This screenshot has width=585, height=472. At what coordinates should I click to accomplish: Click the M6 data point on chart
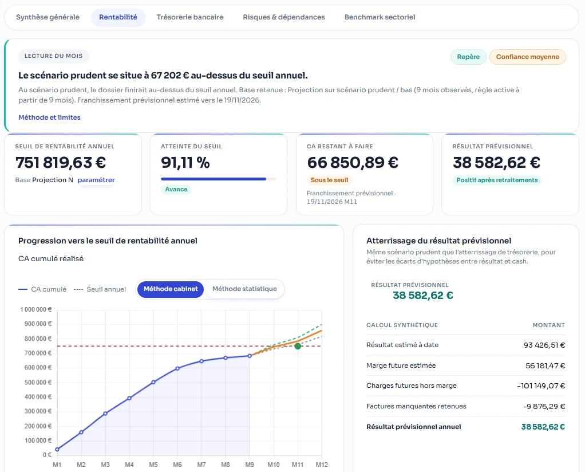[x=177, y=368]
